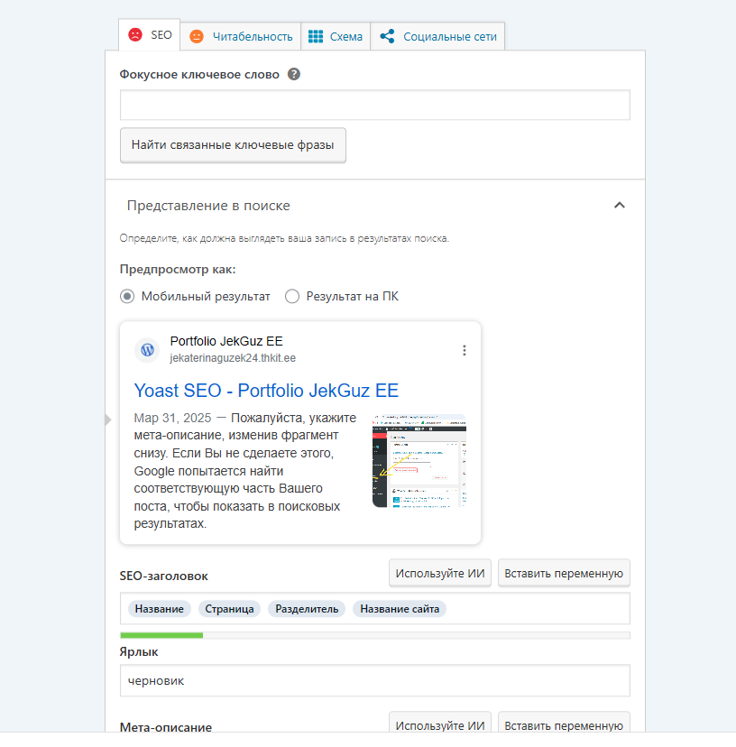This screenshot has width=736, height=747.
Task: Click Используйте ИИ button for Мета-описание
Action: click(x=440, y=724)
